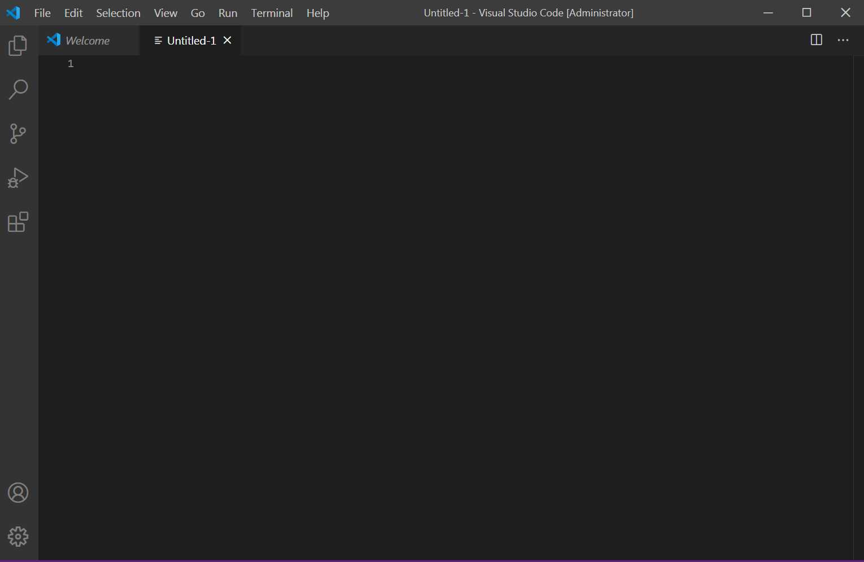This screenshot has width=864, height=562.
Task: Open the Search view icon
Action: point(18,90)
